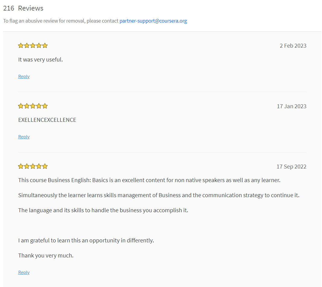The image size is (322, 287).
Task: Click first star of 2 Feb 2023 review
Action: point(21,46)
